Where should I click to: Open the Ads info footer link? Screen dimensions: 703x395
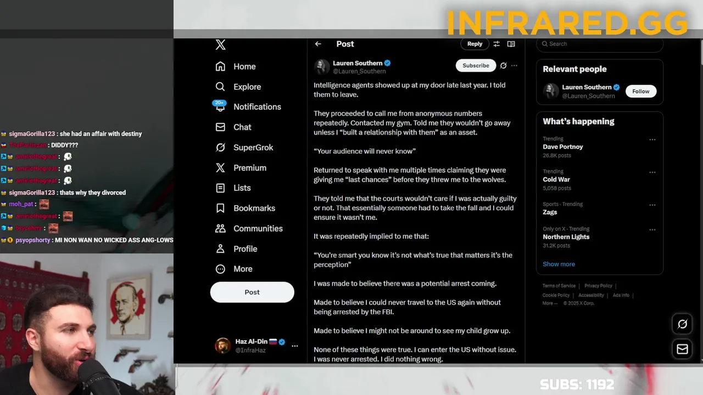click(621, 295)
